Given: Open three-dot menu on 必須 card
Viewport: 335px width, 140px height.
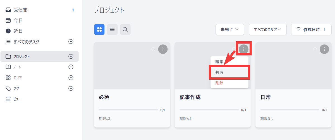Looking at the screenshot, I should click(163, 49).
